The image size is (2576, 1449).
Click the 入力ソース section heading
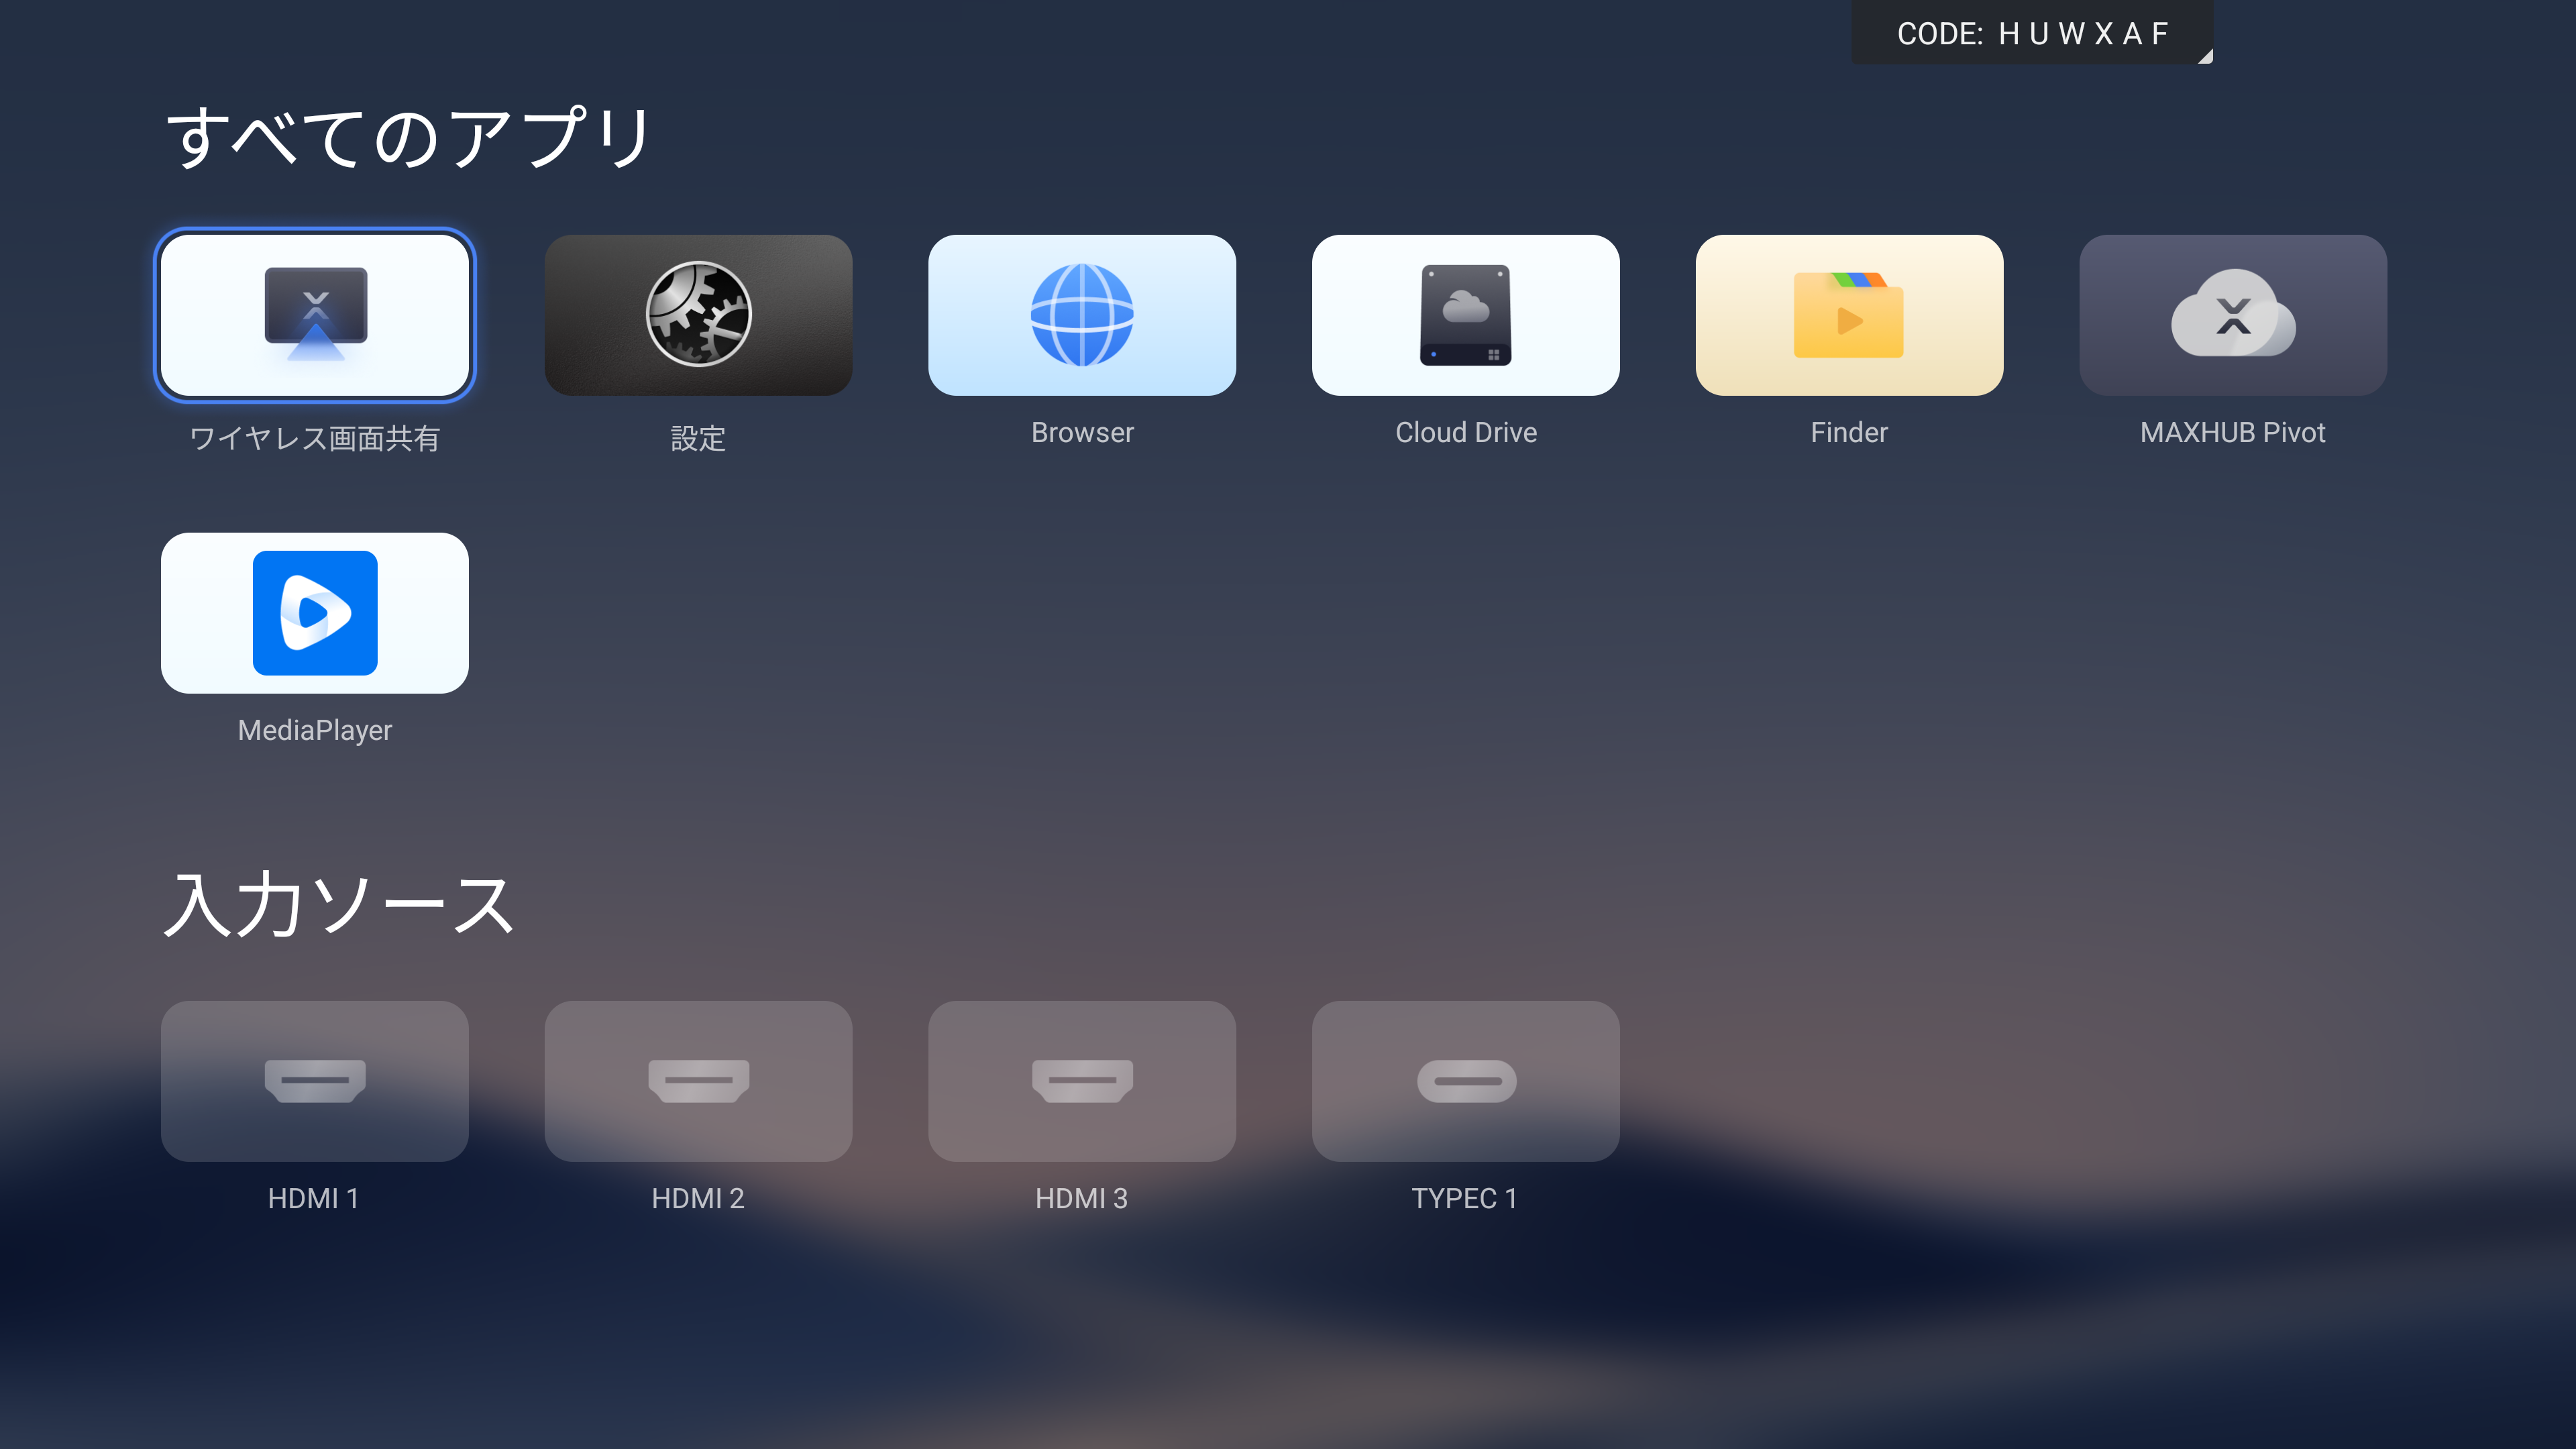pos(338,904)
